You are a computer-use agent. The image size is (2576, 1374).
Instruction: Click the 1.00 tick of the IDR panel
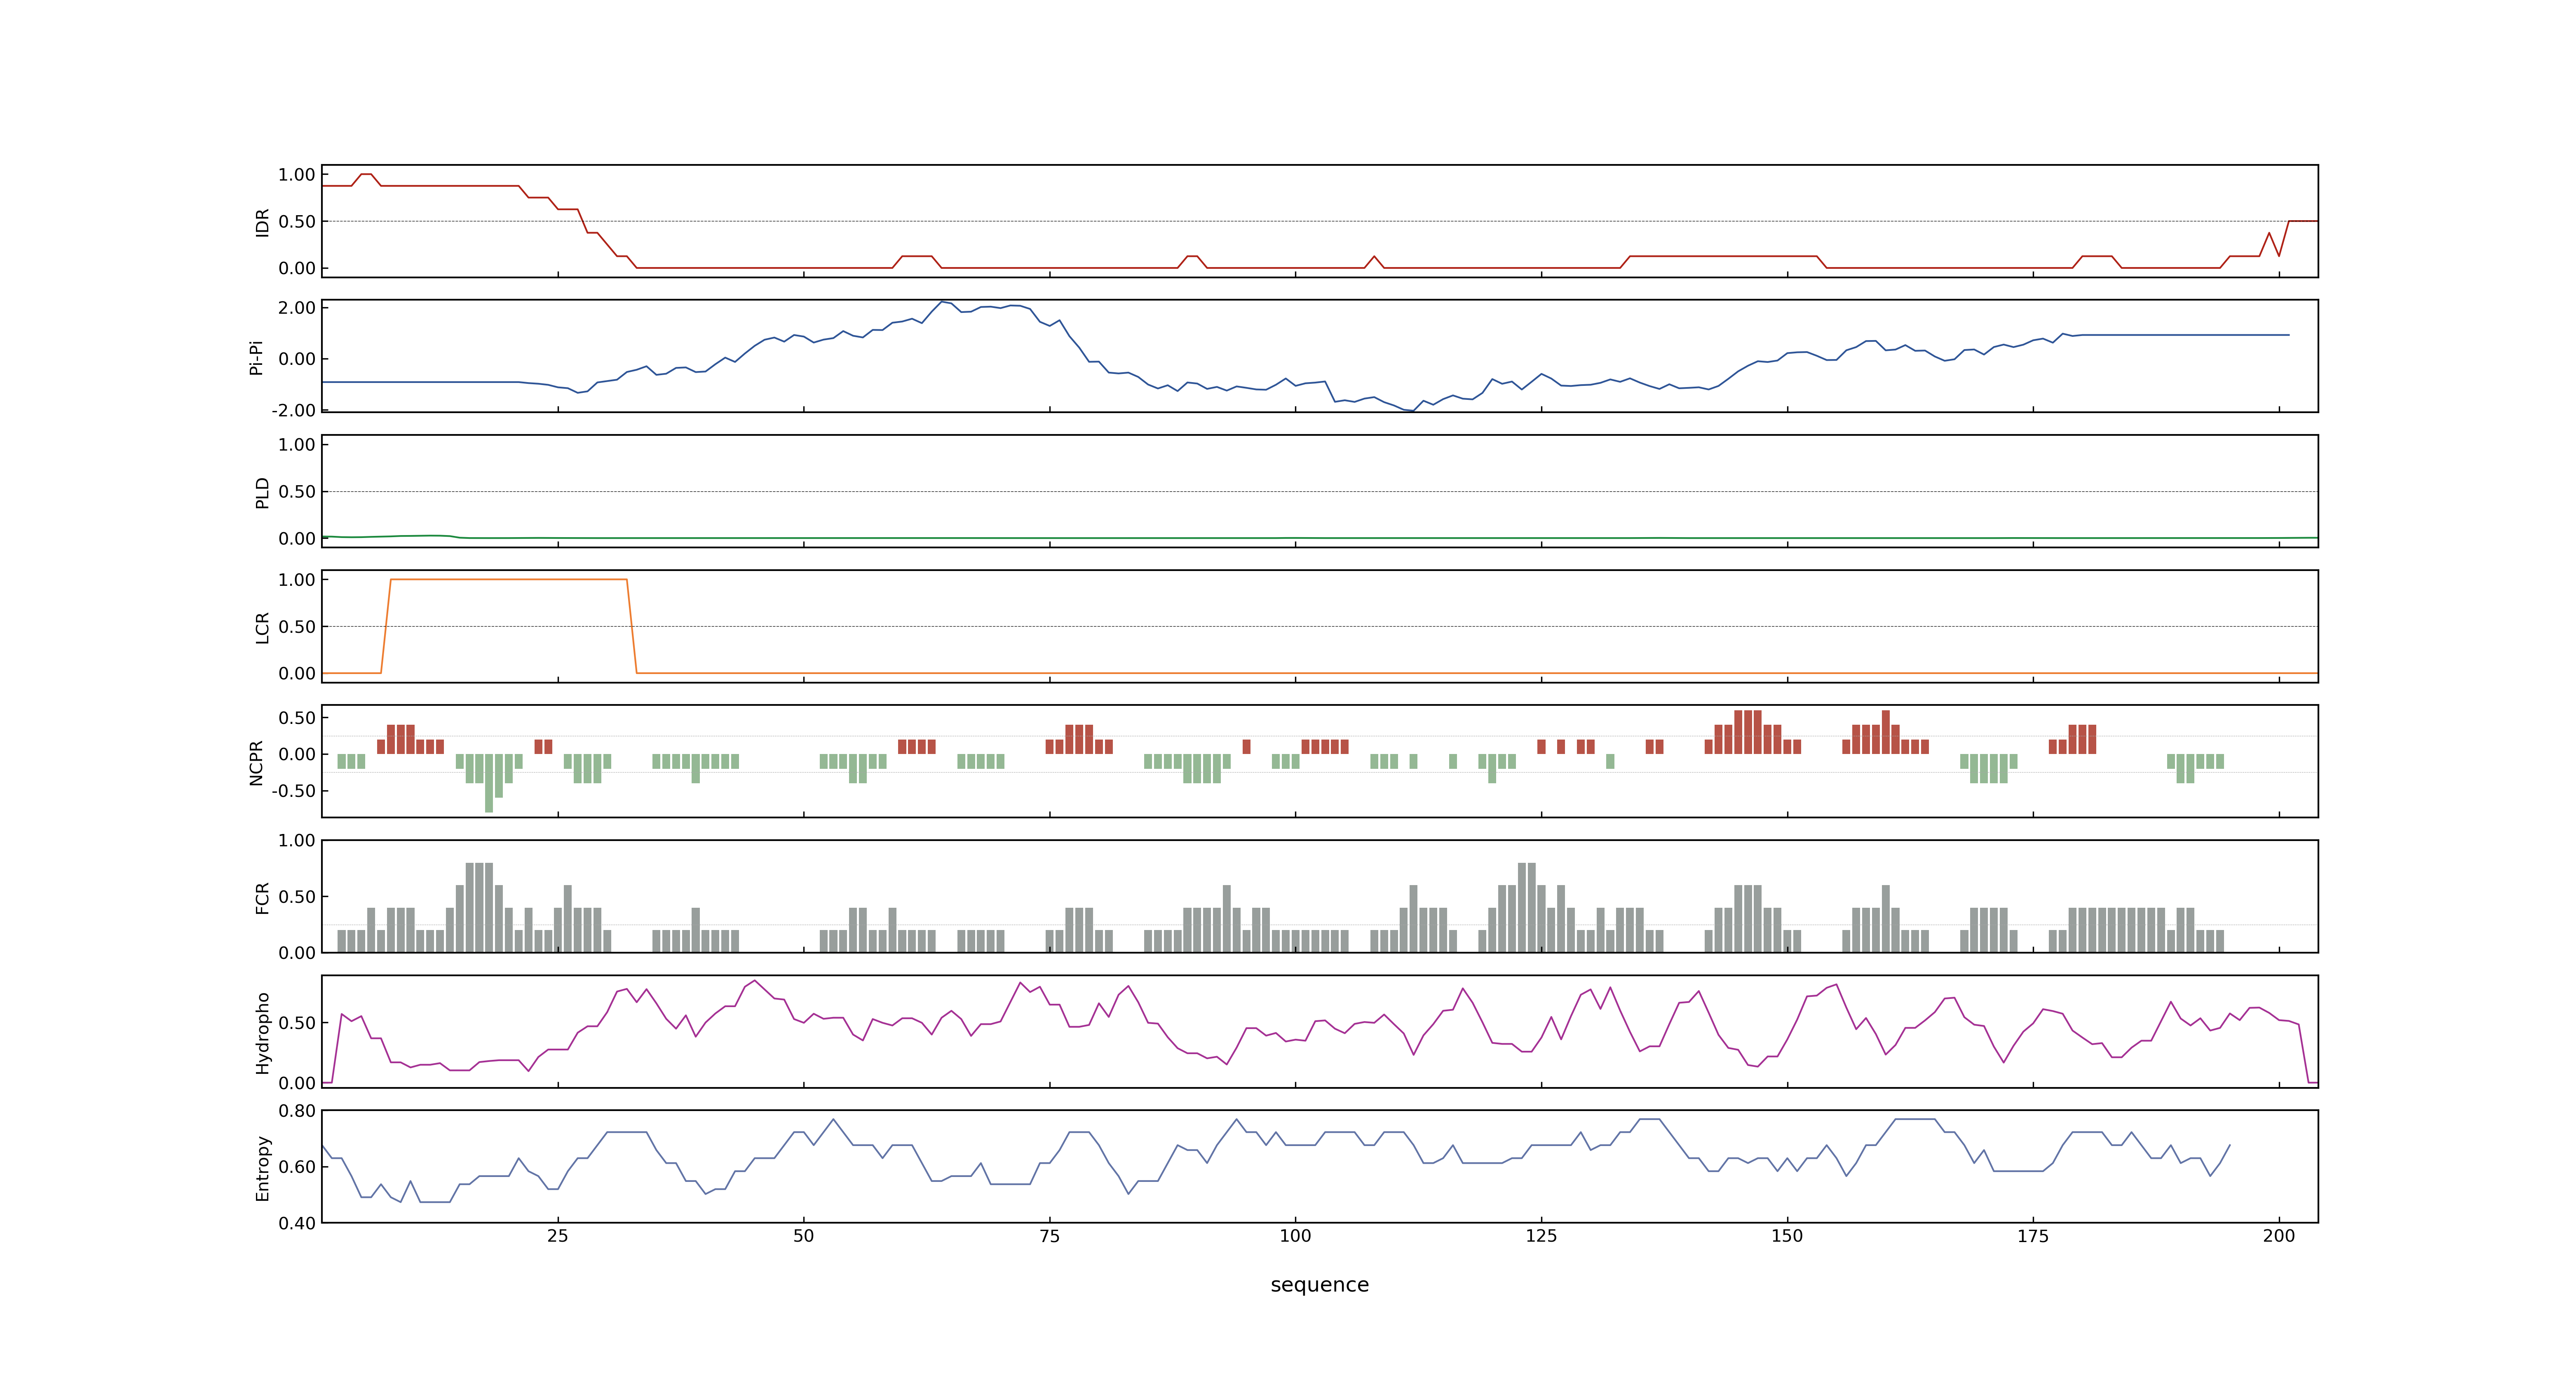click(x=297, y=174)
